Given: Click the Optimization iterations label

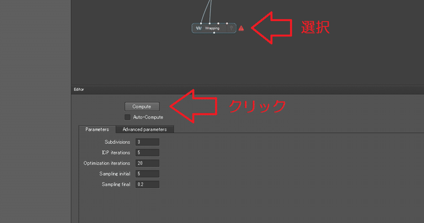Looking at the screenshot, I should [x=107, y=163].
